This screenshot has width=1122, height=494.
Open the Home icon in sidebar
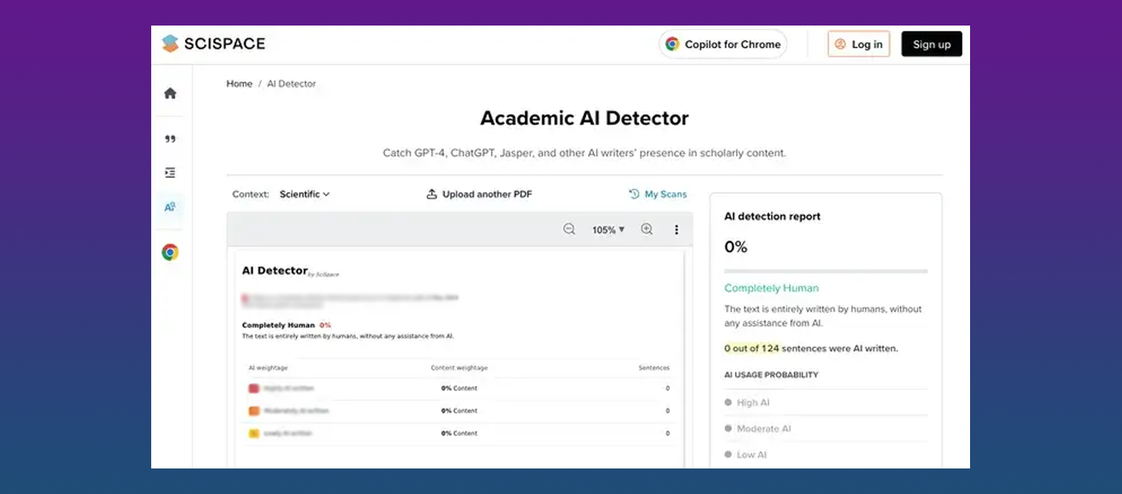170,93
